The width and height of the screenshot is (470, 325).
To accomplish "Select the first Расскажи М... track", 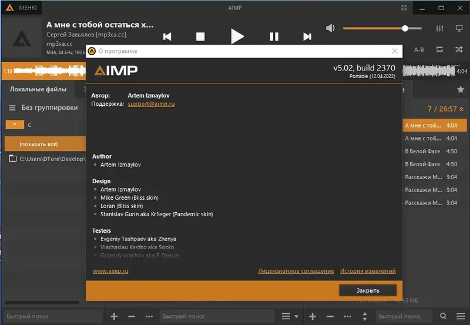I will 434,177.
